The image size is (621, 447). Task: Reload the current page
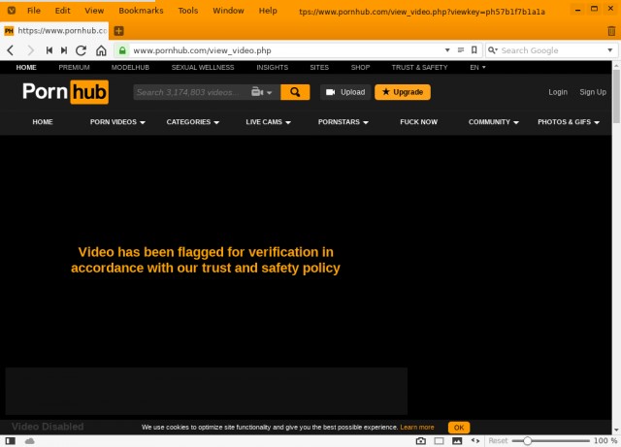click(x=82, y=50)
